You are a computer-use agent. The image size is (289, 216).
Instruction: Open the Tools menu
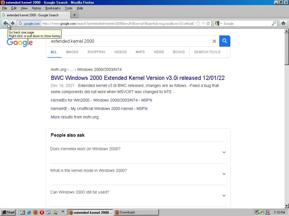pyautogui.click(x=69, y=8)
